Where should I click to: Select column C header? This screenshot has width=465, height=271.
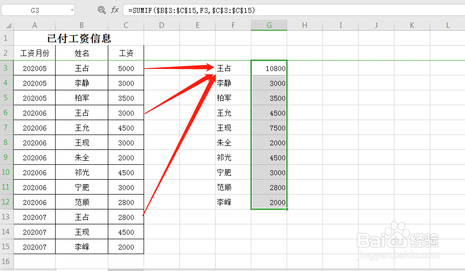[126, 25]
